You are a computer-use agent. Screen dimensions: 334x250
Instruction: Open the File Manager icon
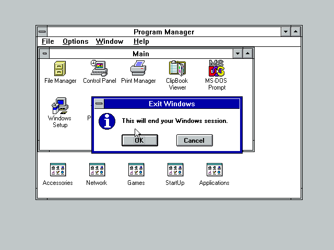click(x=60, y=68)
